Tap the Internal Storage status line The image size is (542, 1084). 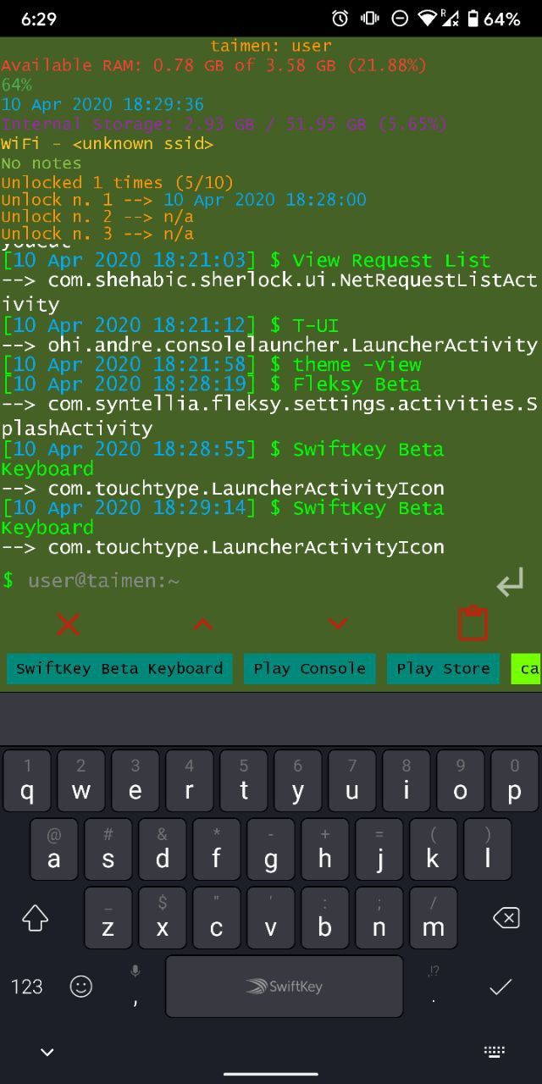point(224,124)
